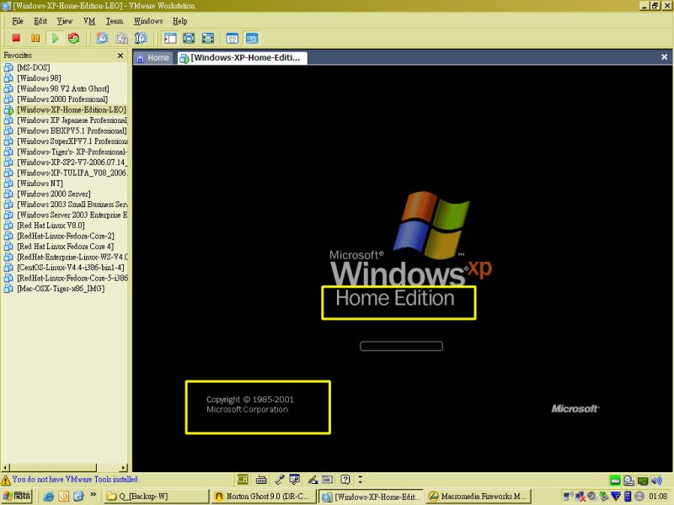Click Favorites horizontal scrollbar right arrow
The height and width of the screenshot is (505, 674).
[124, 468]
